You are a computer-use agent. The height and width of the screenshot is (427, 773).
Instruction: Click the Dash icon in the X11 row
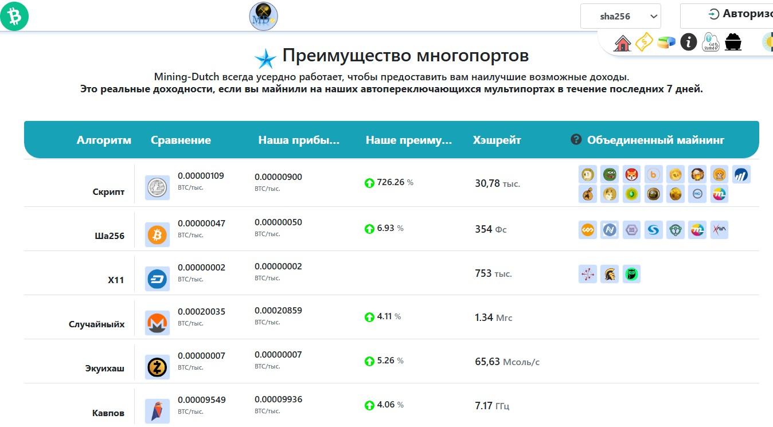pos(157,279)
